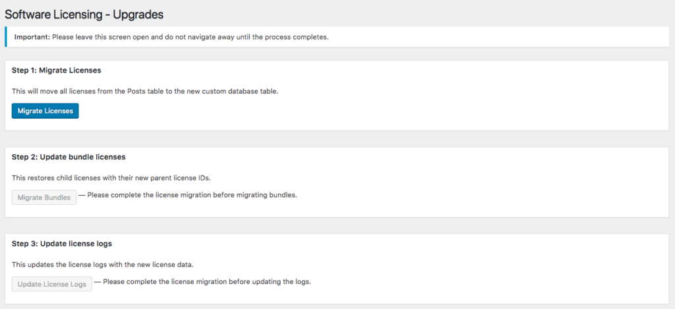The width and height of the screenshot is (675, 309).
Task: Select the Step 2: Update bundle licenses heading
Action: 69,157
